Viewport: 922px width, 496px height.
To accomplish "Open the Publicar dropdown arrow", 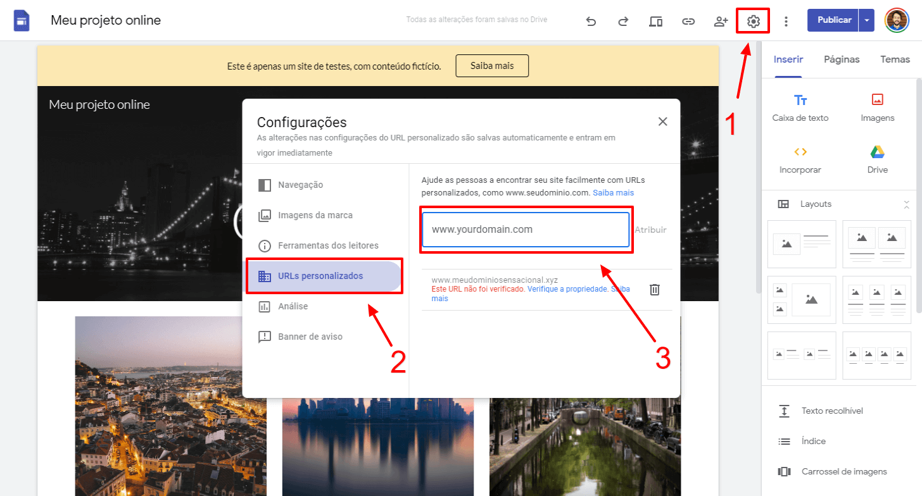I will 866,20.
